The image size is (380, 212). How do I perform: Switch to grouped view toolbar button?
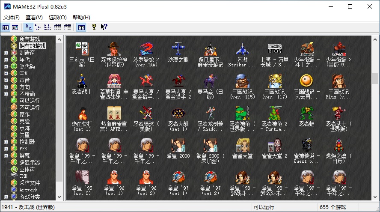coord(67,27)
